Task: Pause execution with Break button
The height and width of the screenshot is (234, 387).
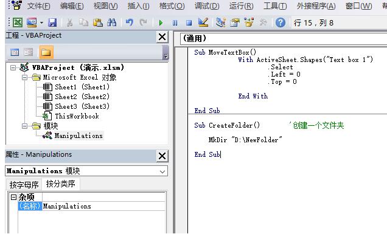Action: (175, 23)
